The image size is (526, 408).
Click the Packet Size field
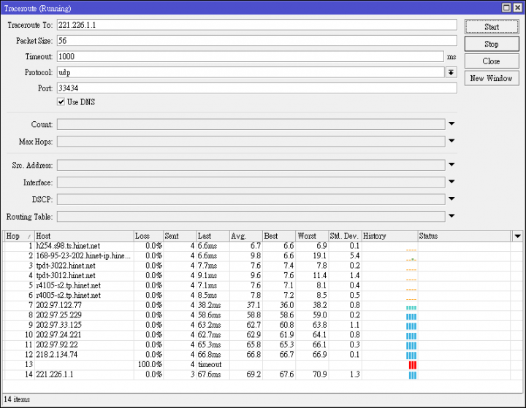coord(257,41)
